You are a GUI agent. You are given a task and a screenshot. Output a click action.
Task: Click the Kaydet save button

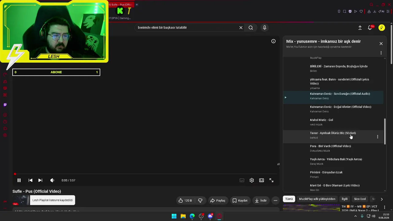(240, 200)
